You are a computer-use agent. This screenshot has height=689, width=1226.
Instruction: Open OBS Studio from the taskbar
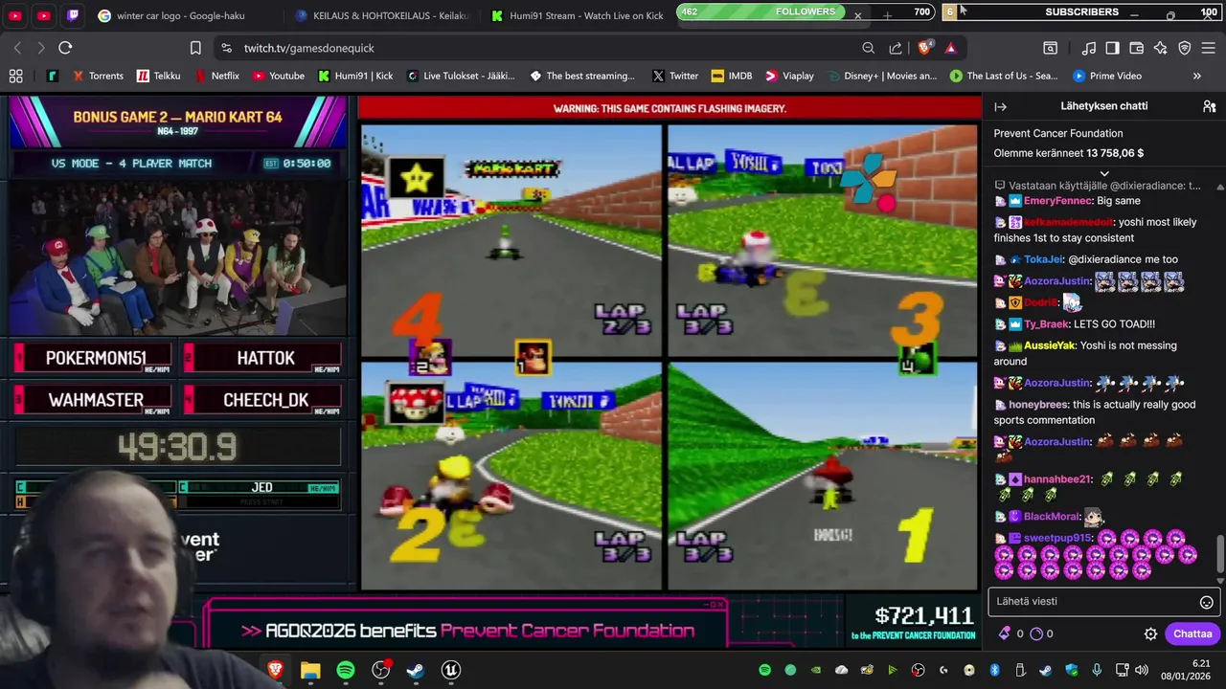[381, 670]
